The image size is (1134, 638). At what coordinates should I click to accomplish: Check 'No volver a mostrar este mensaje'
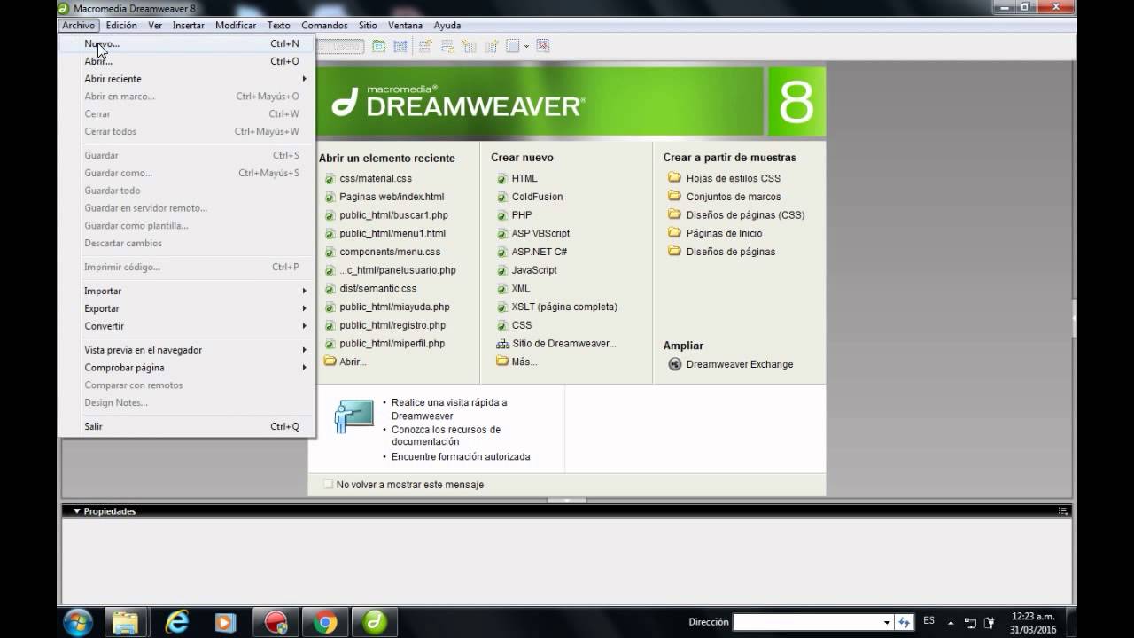tap(329, 485)
